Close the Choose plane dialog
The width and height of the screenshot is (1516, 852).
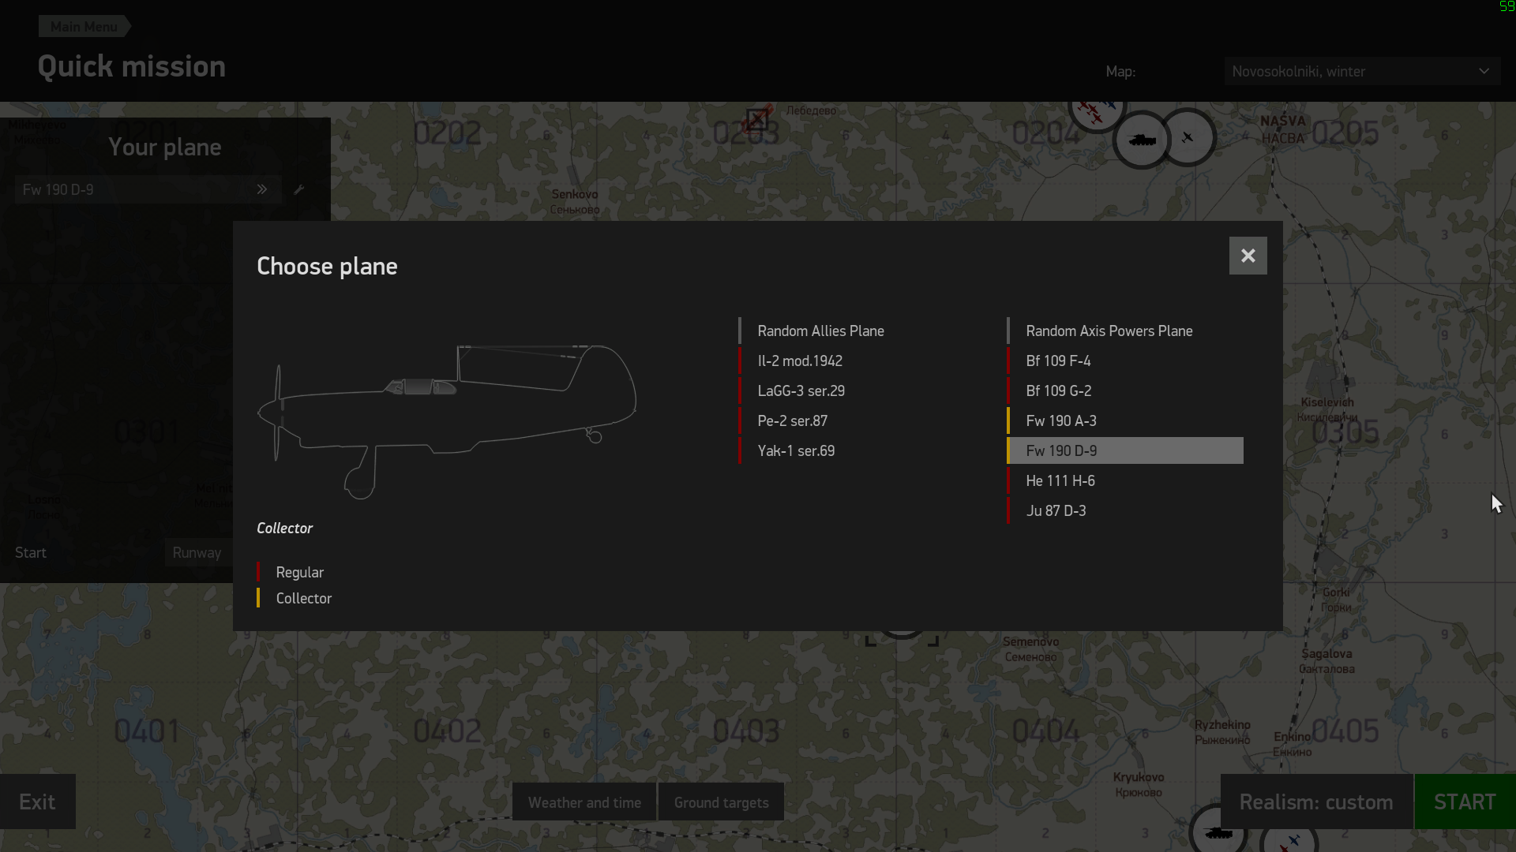point(1248,256)
